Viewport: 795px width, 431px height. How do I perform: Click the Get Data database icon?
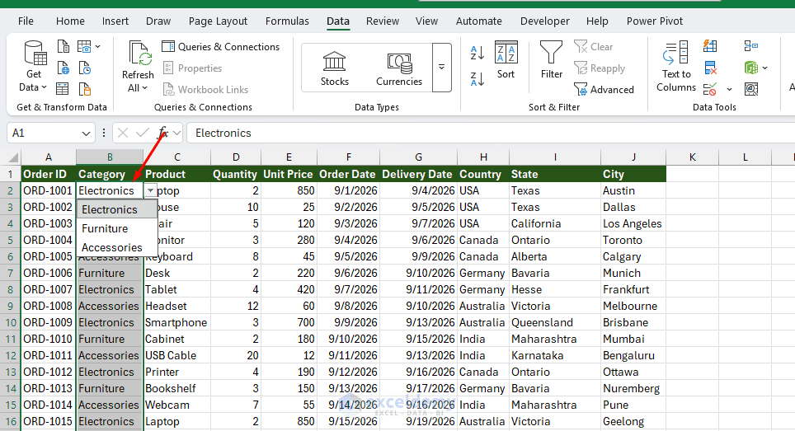tap(35, 54)
